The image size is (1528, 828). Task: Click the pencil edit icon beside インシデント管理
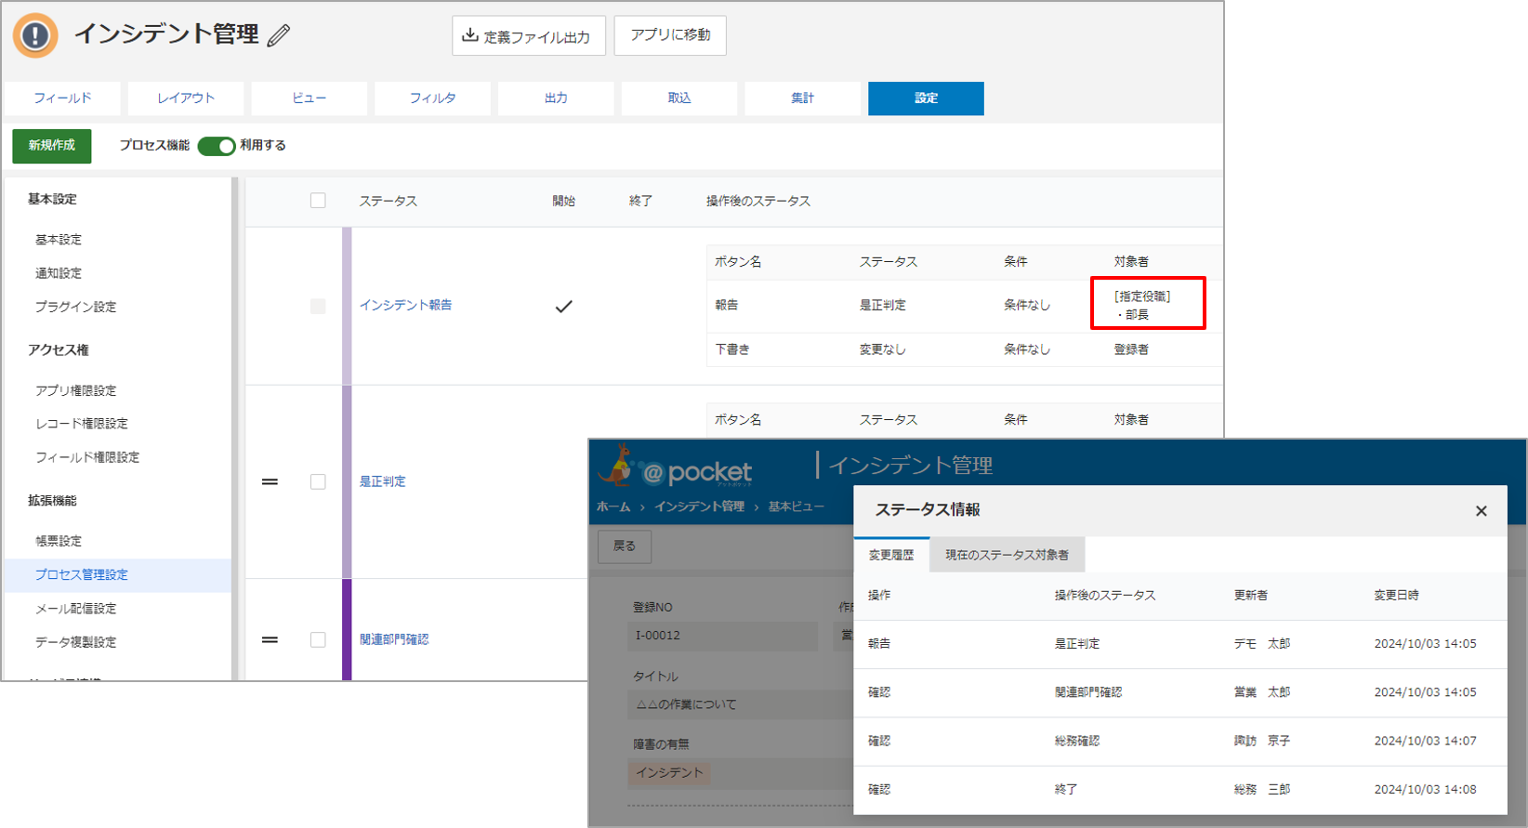279,35
